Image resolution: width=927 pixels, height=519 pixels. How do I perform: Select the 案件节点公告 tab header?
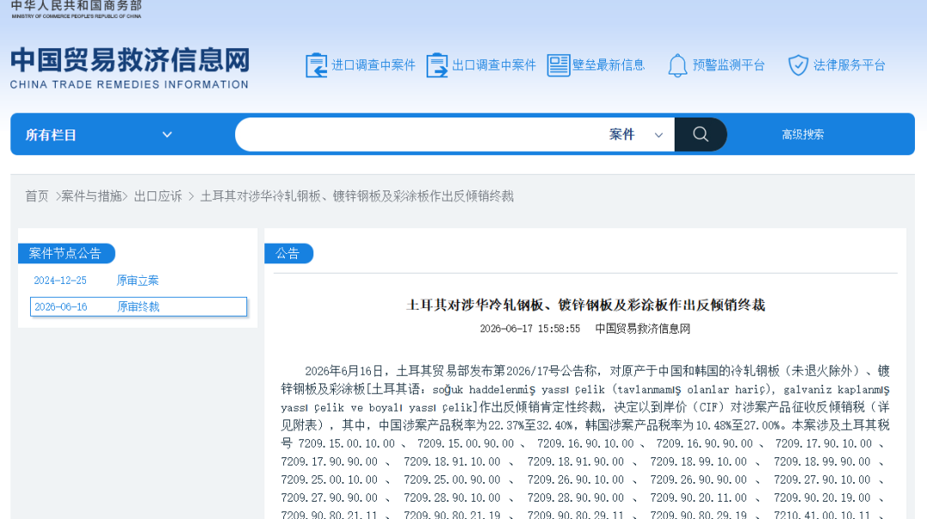[x=65, y=254]
